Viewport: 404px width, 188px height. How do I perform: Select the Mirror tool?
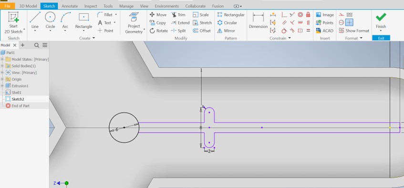tap(226, 31)
